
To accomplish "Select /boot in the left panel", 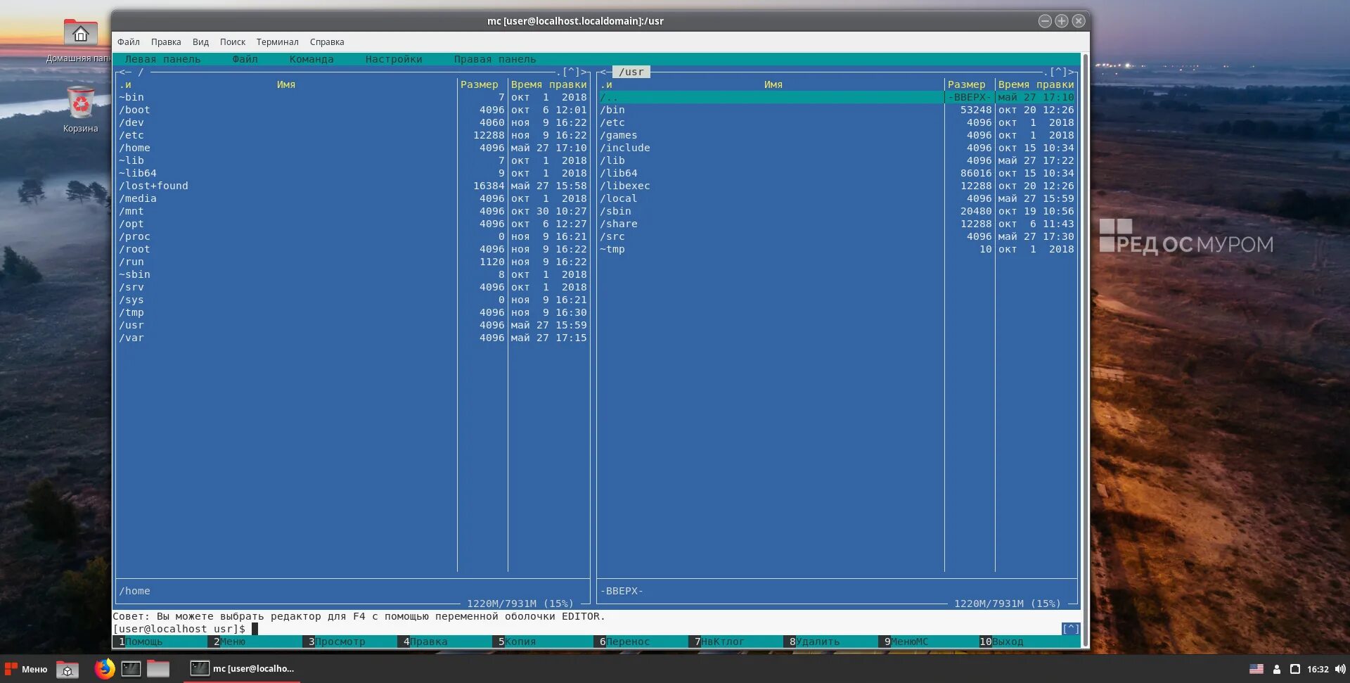I will (x=353, y=110).
